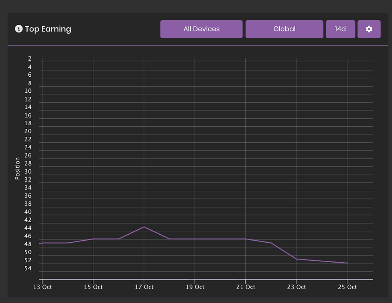The height and width of the screenshot is (303, 392).
Task: Open the All Devices dropdown
Action: 201,29
